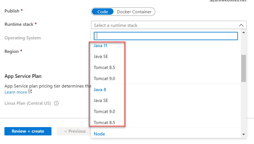254x144 pixels.
Task: Click the dropdown scroll down arrow
Action: (x=243, y=134)
